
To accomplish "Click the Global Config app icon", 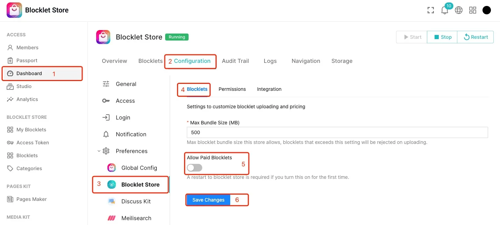I will [x=112, y=168].
